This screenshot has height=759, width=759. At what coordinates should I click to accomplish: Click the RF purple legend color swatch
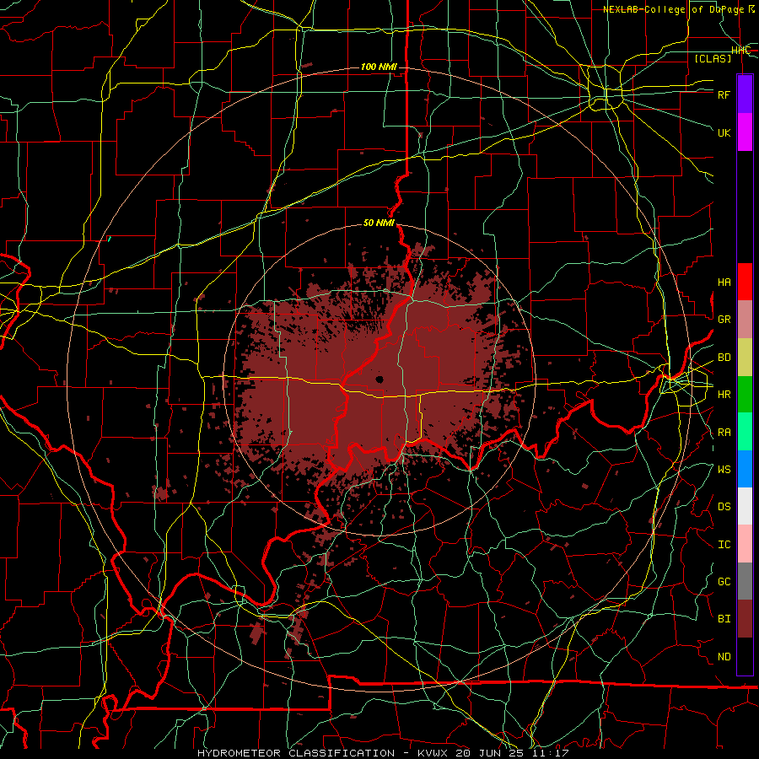click(745, 94)
